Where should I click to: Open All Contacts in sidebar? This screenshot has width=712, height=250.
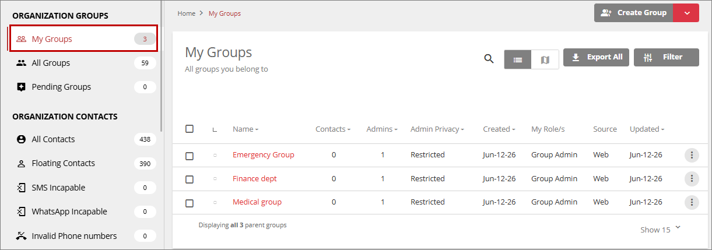[x=83, y=139]
